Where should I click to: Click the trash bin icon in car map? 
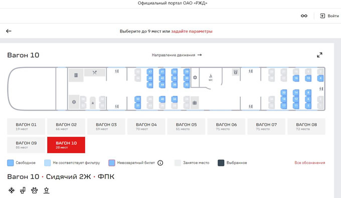(235, 72)
